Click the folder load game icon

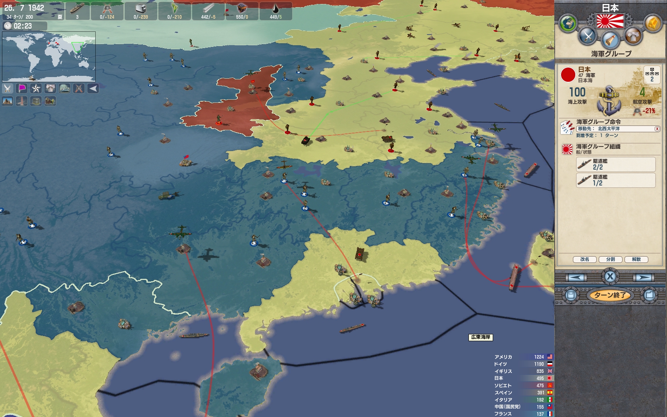(650, 295)
